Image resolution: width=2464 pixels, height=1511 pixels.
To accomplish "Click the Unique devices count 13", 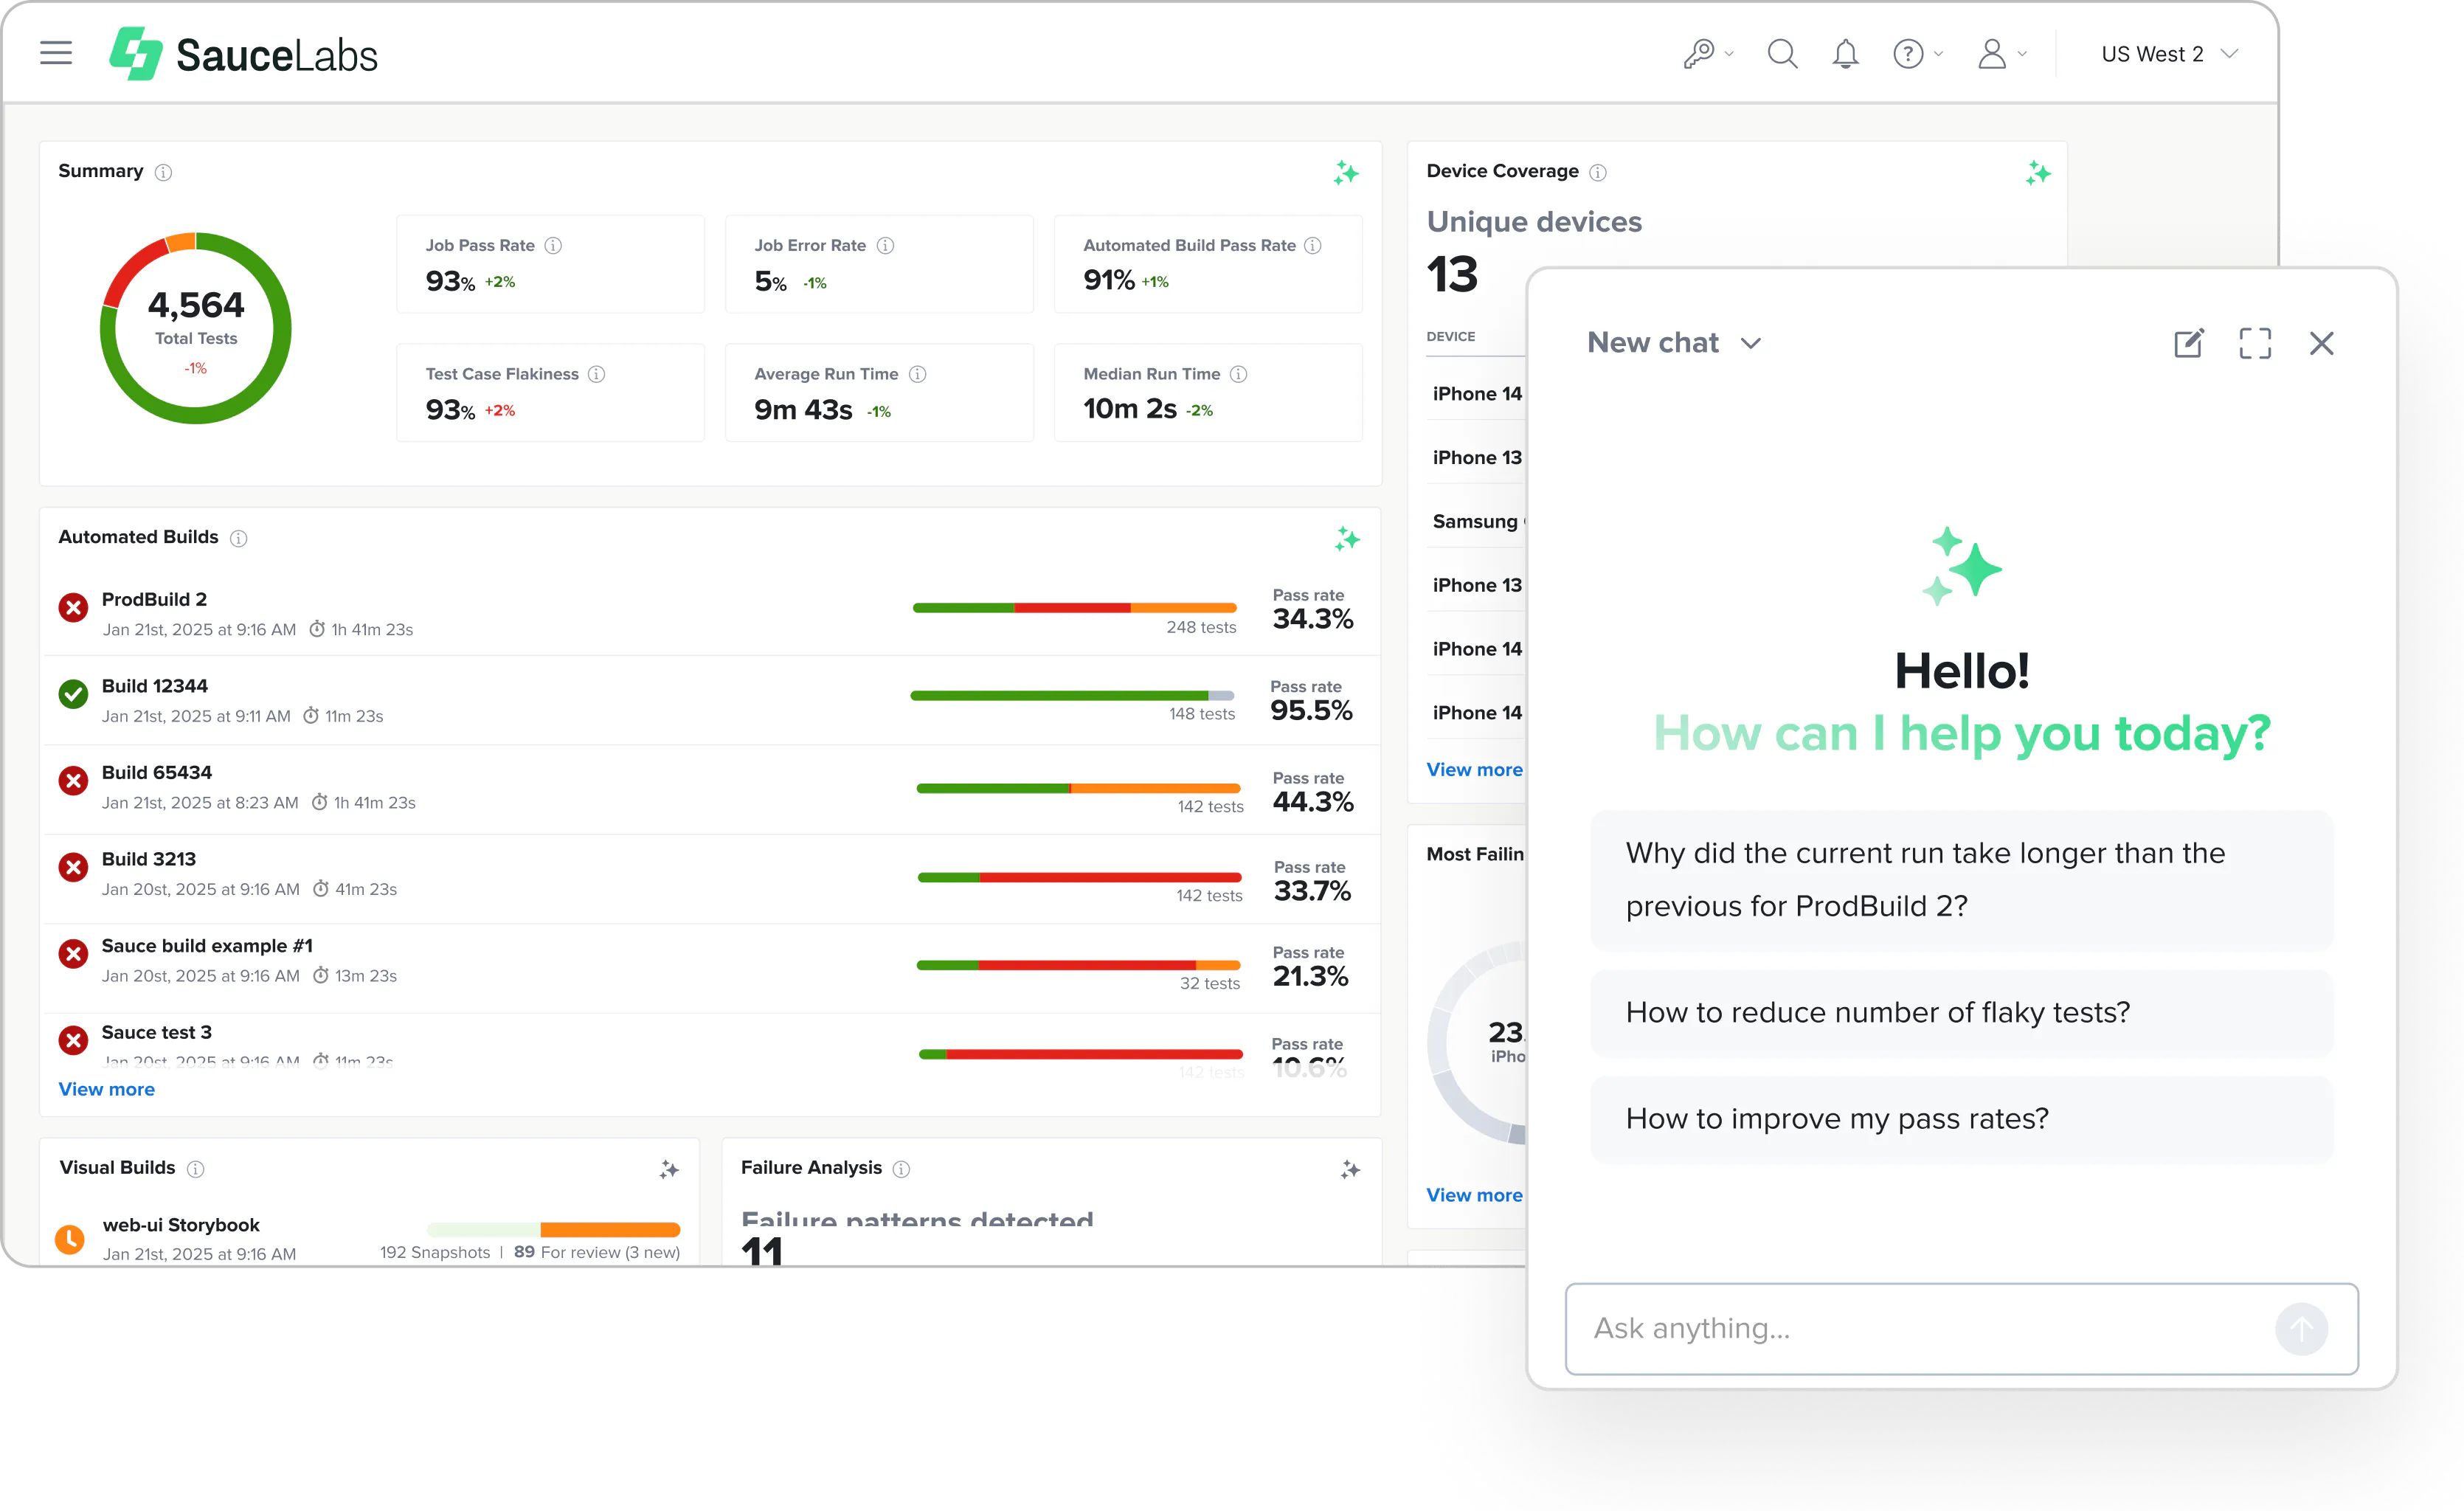I will [1452, 275].
